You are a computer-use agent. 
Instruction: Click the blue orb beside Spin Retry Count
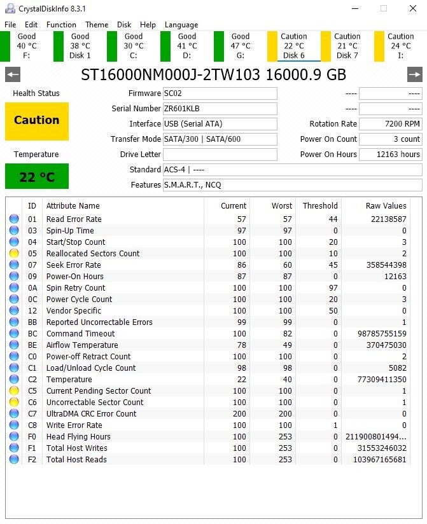coord(14,287)
